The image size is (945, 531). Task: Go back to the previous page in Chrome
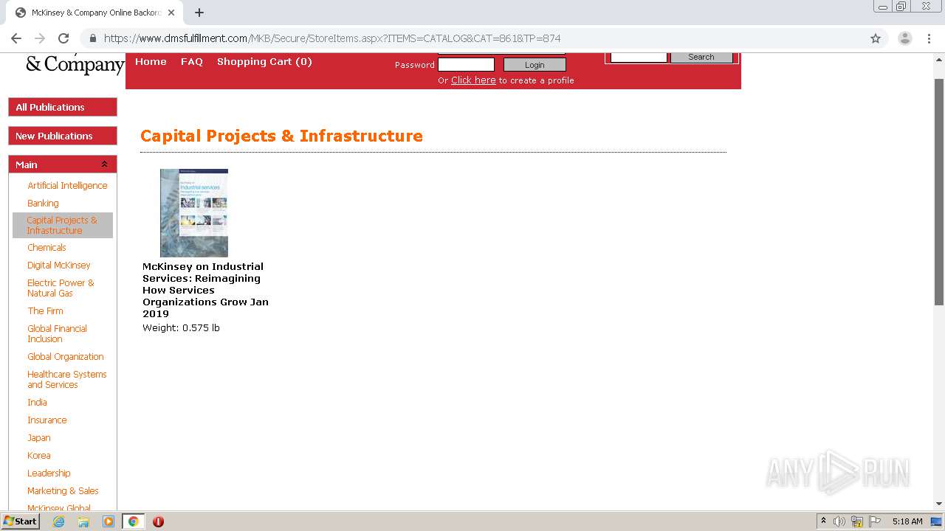click(16, 38)
